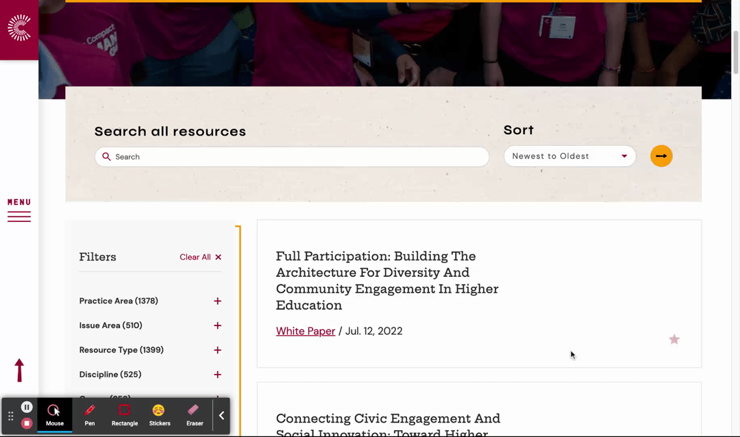The image size is (740, 437).
Task: Open the hamburger MENU
Action: pos(19,210)
